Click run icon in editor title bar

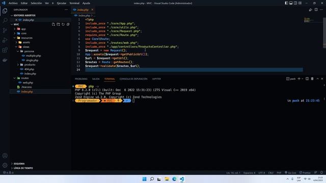pos(310,10)
